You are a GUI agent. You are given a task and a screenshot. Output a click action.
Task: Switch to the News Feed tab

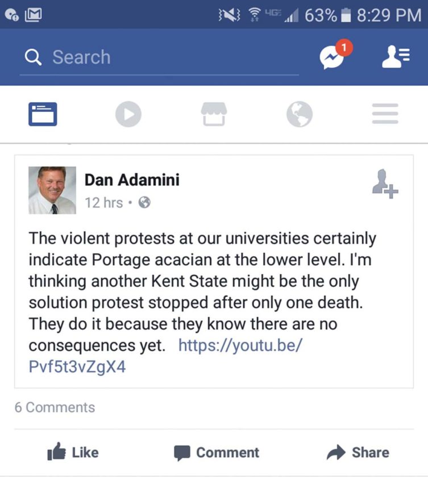43,114
